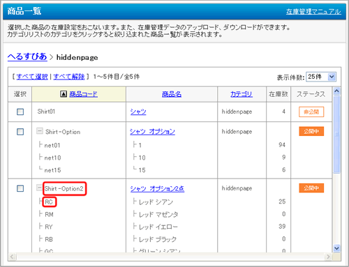Click the レッド マゼンタ option name
This screenshot has height=267, width=349.
(158, 215)
